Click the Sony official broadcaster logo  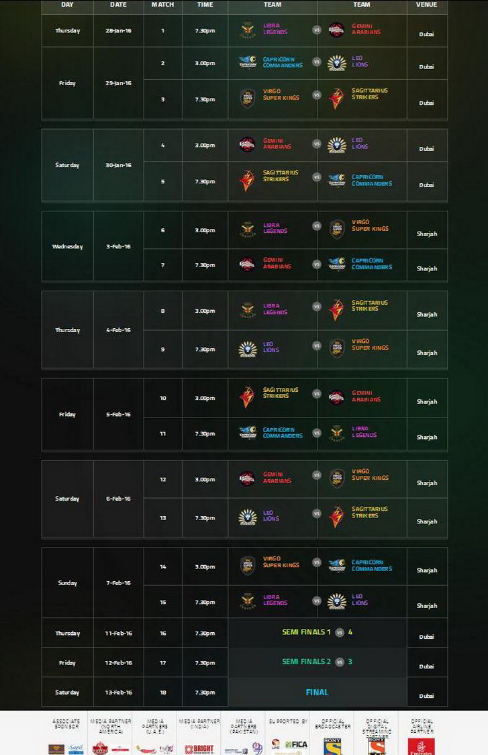(332, 746)
